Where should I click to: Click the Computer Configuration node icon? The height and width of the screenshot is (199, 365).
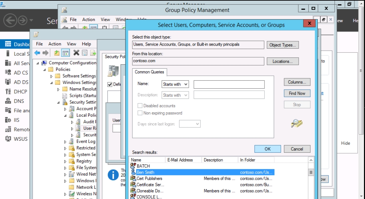coord(44,63)
